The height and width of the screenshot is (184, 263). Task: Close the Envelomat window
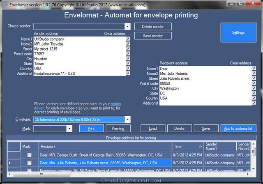point(253,3)
